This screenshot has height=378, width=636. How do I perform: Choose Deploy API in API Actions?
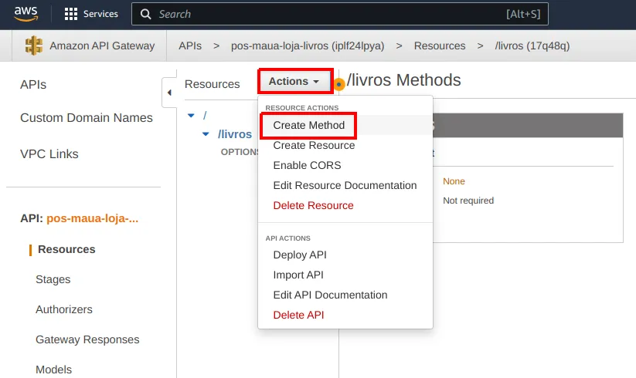300,255
